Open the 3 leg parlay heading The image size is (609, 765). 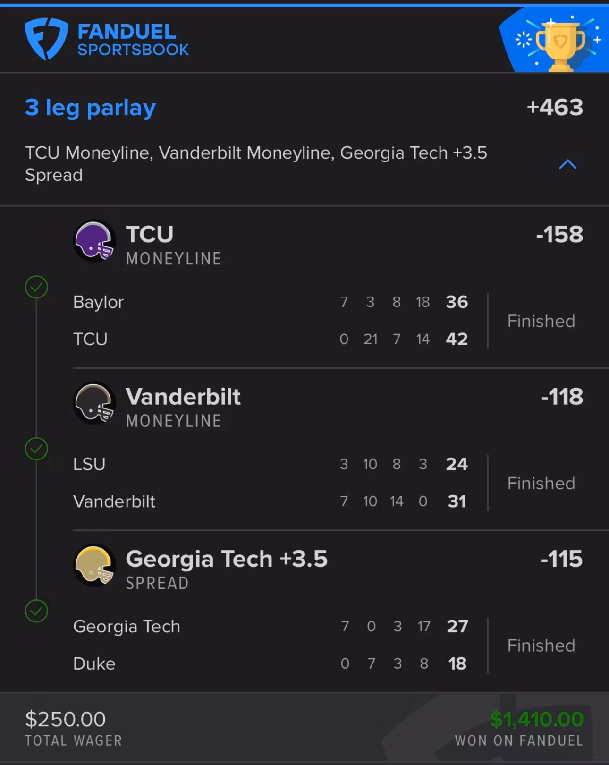90,108
